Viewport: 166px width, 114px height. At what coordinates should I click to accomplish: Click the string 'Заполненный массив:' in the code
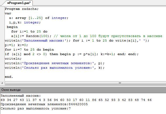pyautogui.click(x=44, y=40)
